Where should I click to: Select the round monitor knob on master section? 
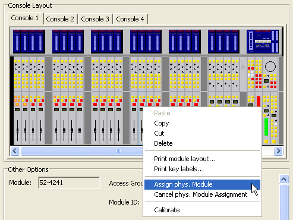[x=270, y=67]
